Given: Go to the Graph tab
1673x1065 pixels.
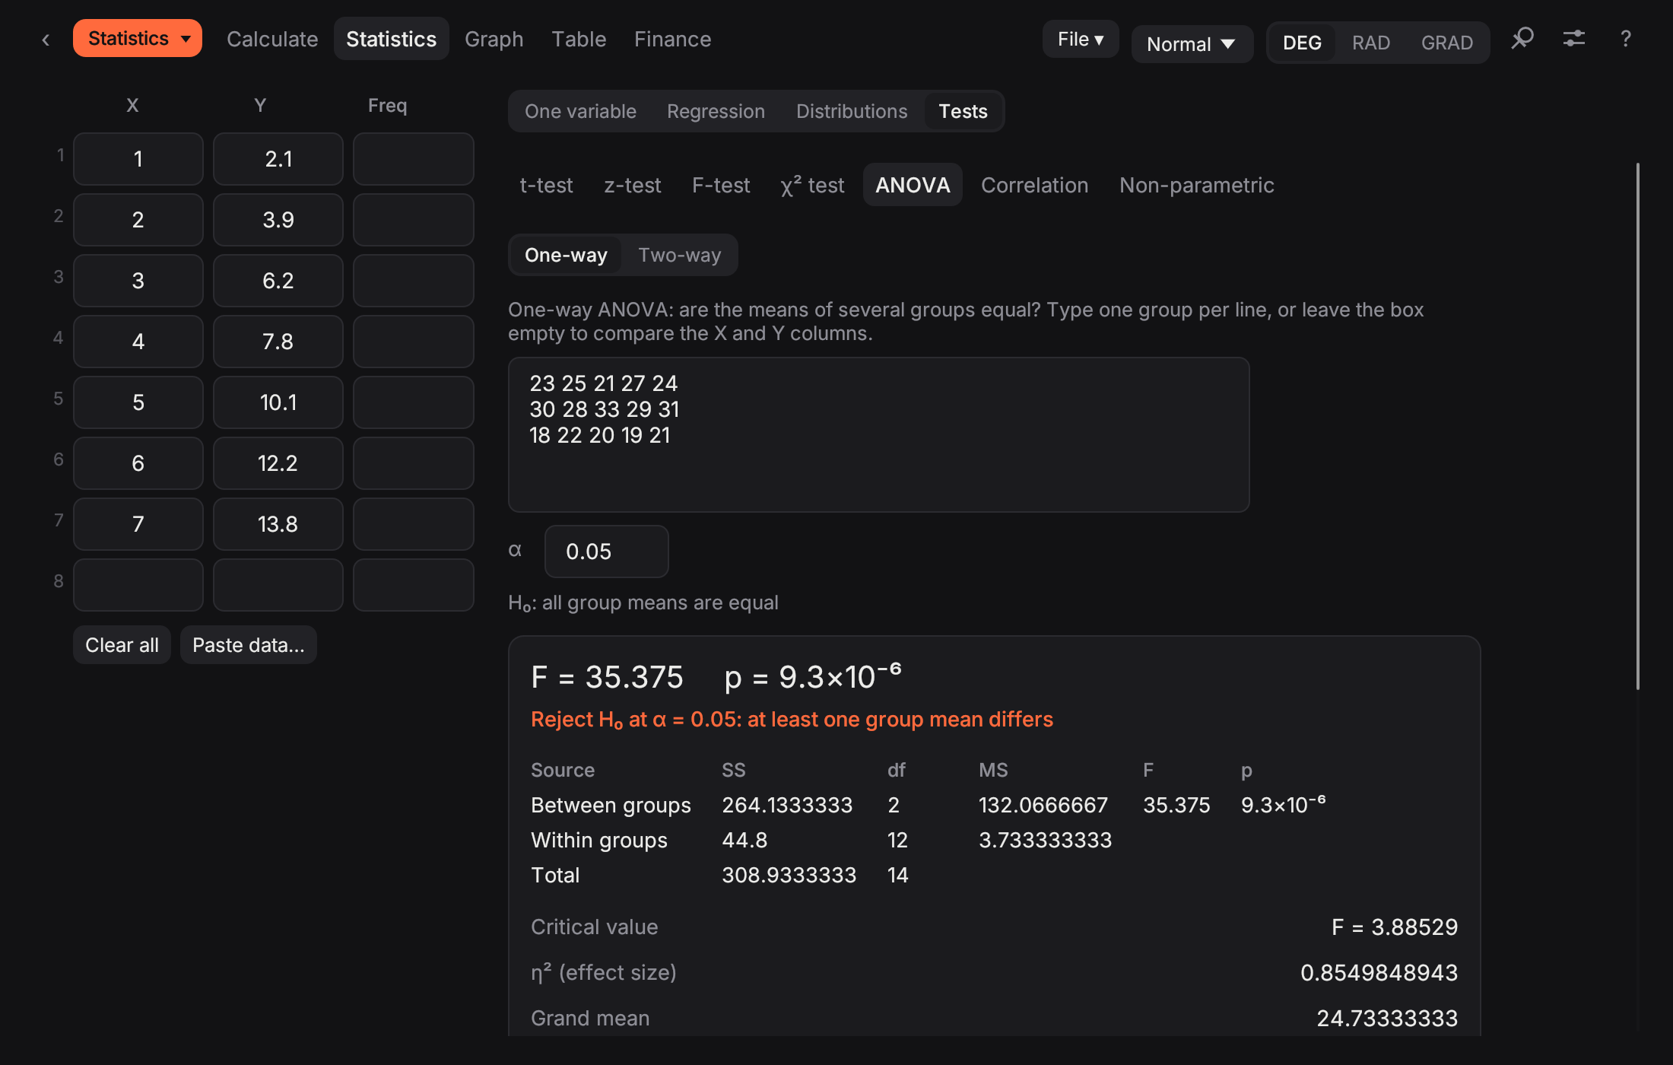Looking at the screenshot, I should [x=494, y=39].
